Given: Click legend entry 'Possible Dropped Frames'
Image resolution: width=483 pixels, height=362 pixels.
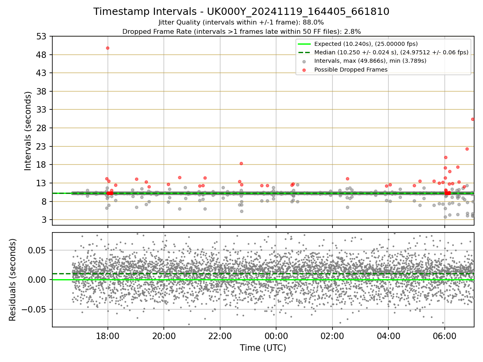Looking at the screenshot, I should (x=351, y=70).
